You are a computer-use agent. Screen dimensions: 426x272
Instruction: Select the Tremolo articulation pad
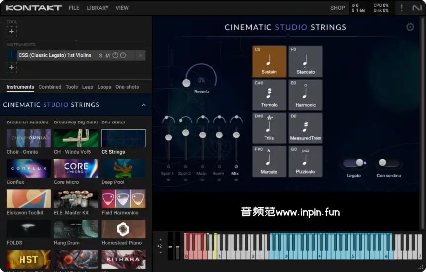(x=269, y=95)
